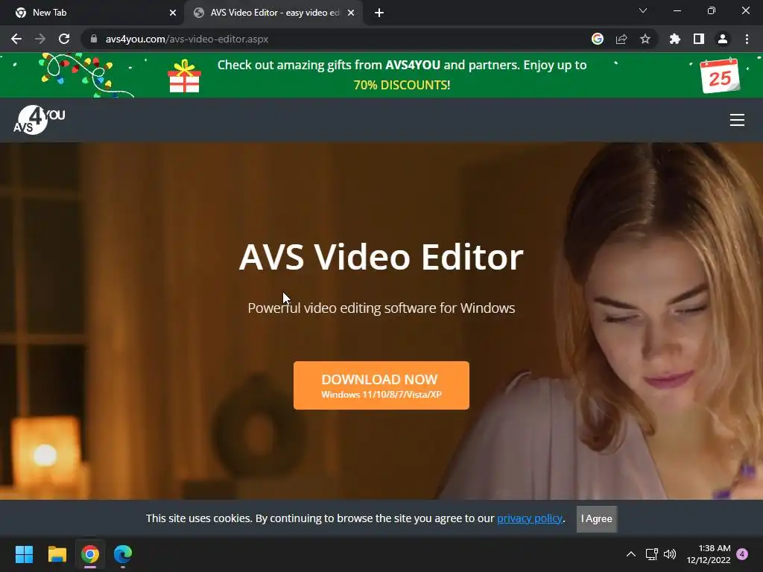Open the Chrome side panel
763x572 pixels.
699,39
